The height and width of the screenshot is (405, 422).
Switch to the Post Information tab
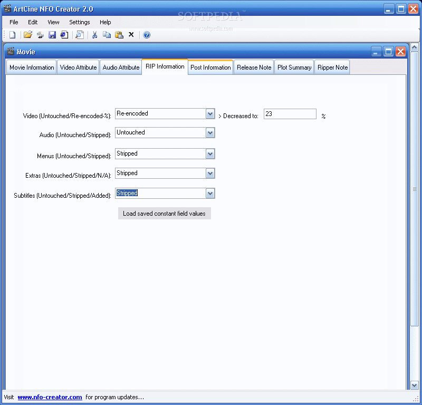point(210,67)
